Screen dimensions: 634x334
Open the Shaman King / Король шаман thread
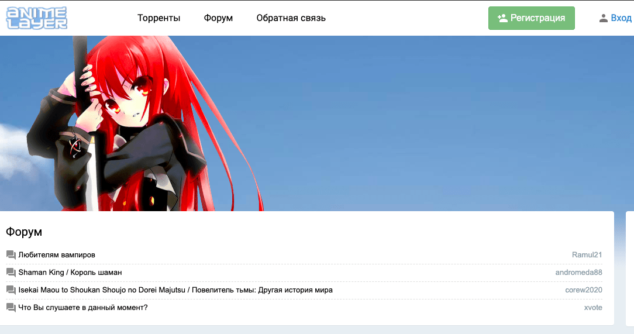point(70,273)
